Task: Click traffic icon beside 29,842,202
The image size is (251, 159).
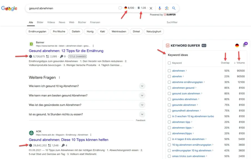Action: pos(31,145)
